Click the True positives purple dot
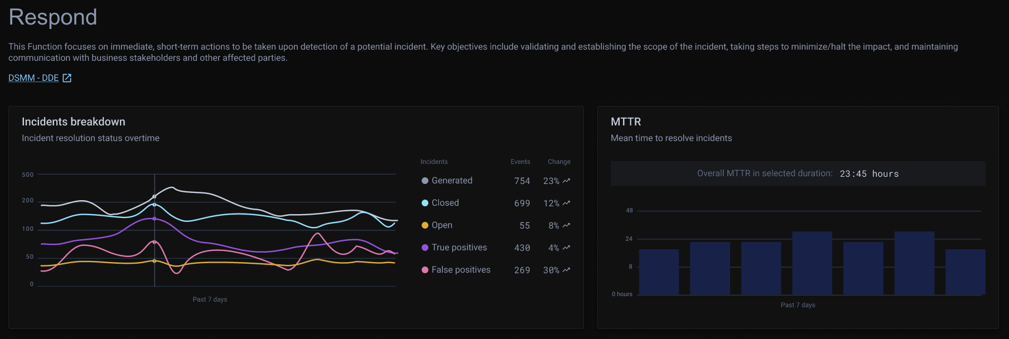This screenshot has height=339, width=1009. click(425, 248)
